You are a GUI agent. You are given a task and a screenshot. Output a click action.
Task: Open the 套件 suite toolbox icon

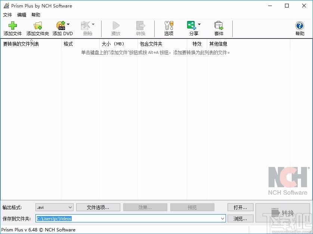[219, 25]
